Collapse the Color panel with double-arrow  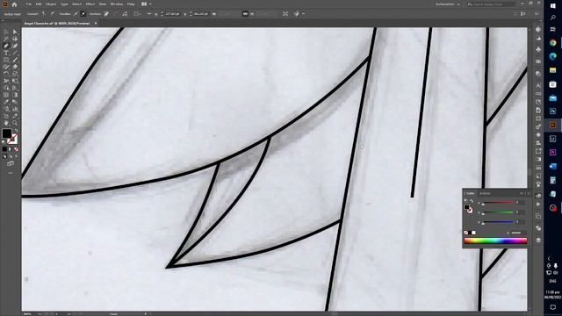[x=522, y=193]
